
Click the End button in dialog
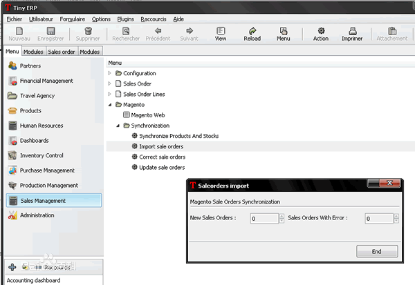(376, 252)
